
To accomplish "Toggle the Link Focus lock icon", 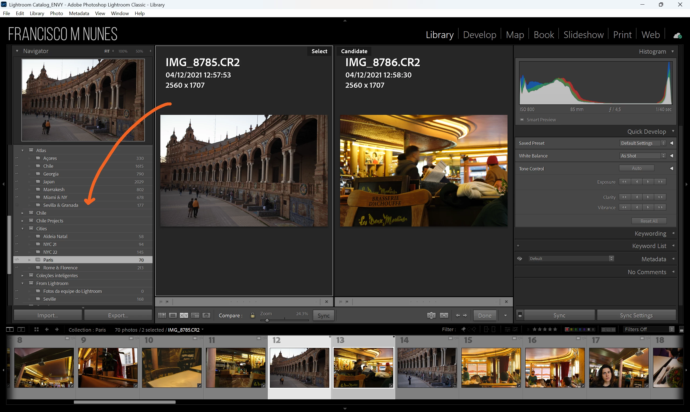I will point(253,315).
